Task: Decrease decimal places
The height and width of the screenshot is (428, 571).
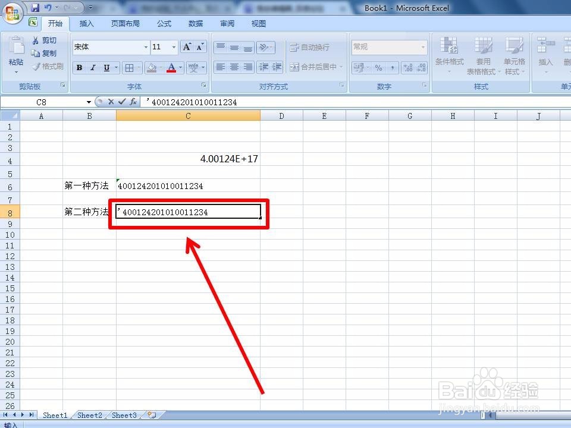Action: click(x=421, y=68)
